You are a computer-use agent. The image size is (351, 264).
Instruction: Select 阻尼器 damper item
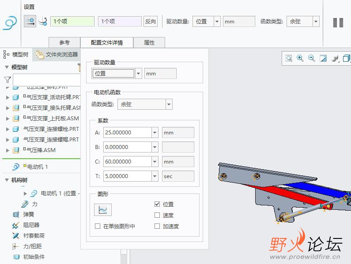31,225
